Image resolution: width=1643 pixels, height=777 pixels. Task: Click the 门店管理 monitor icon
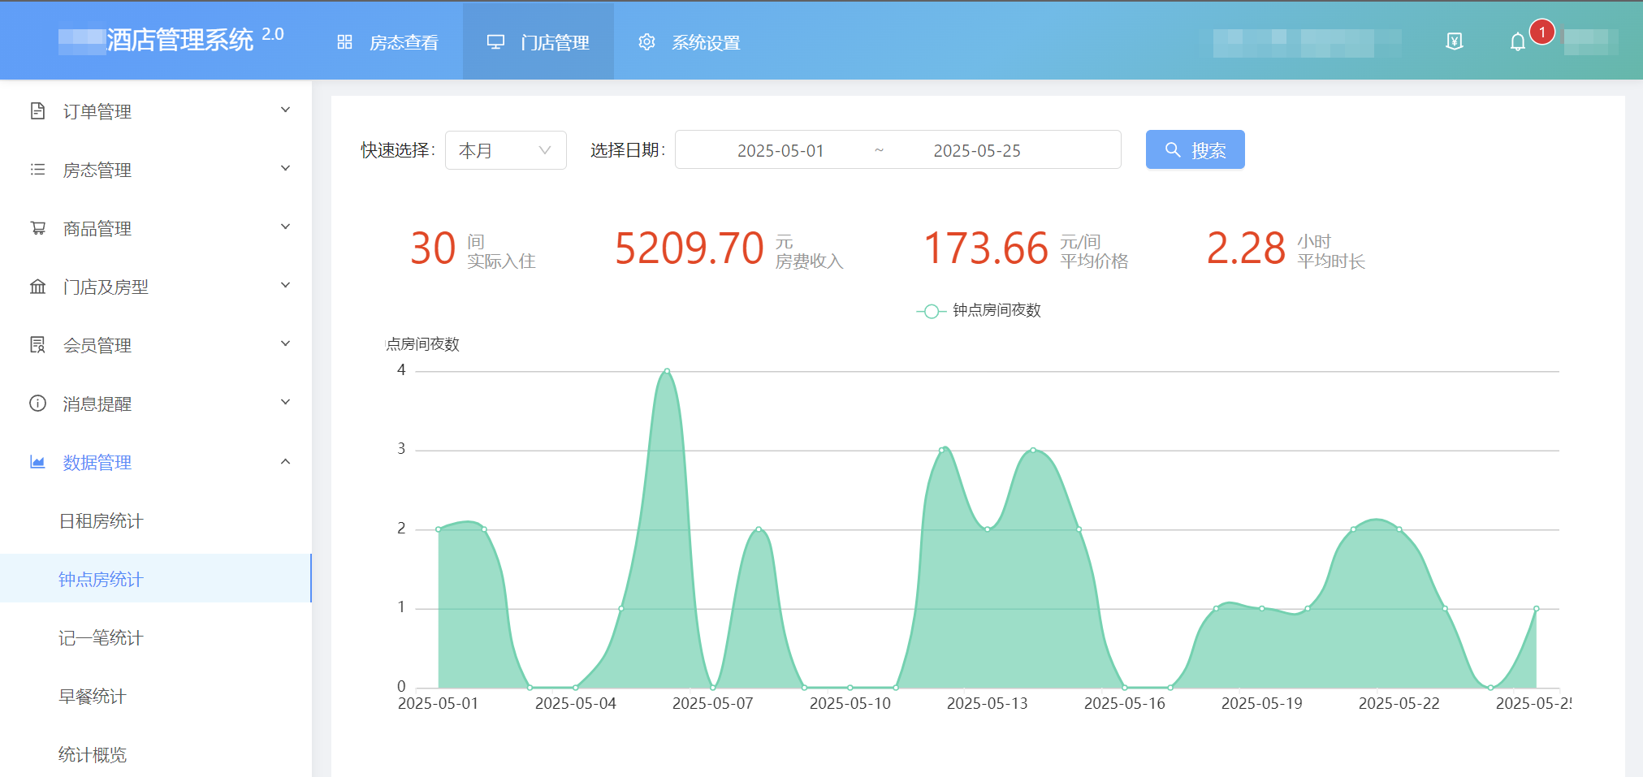click(495, 42)
